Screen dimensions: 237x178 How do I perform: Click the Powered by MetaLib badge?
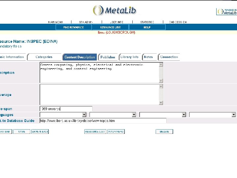point(226,12)
